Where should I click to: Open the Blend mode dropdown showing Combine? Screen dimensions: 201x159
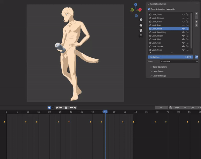point(179,61)
